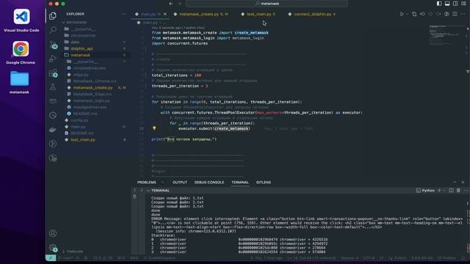
Task: Open the OUTPUT panel tab
Action: point(180,183)
